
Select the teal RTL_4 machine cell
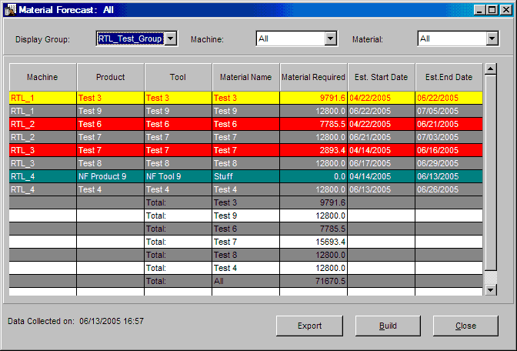pyautogui.click(x=42, y=176)
